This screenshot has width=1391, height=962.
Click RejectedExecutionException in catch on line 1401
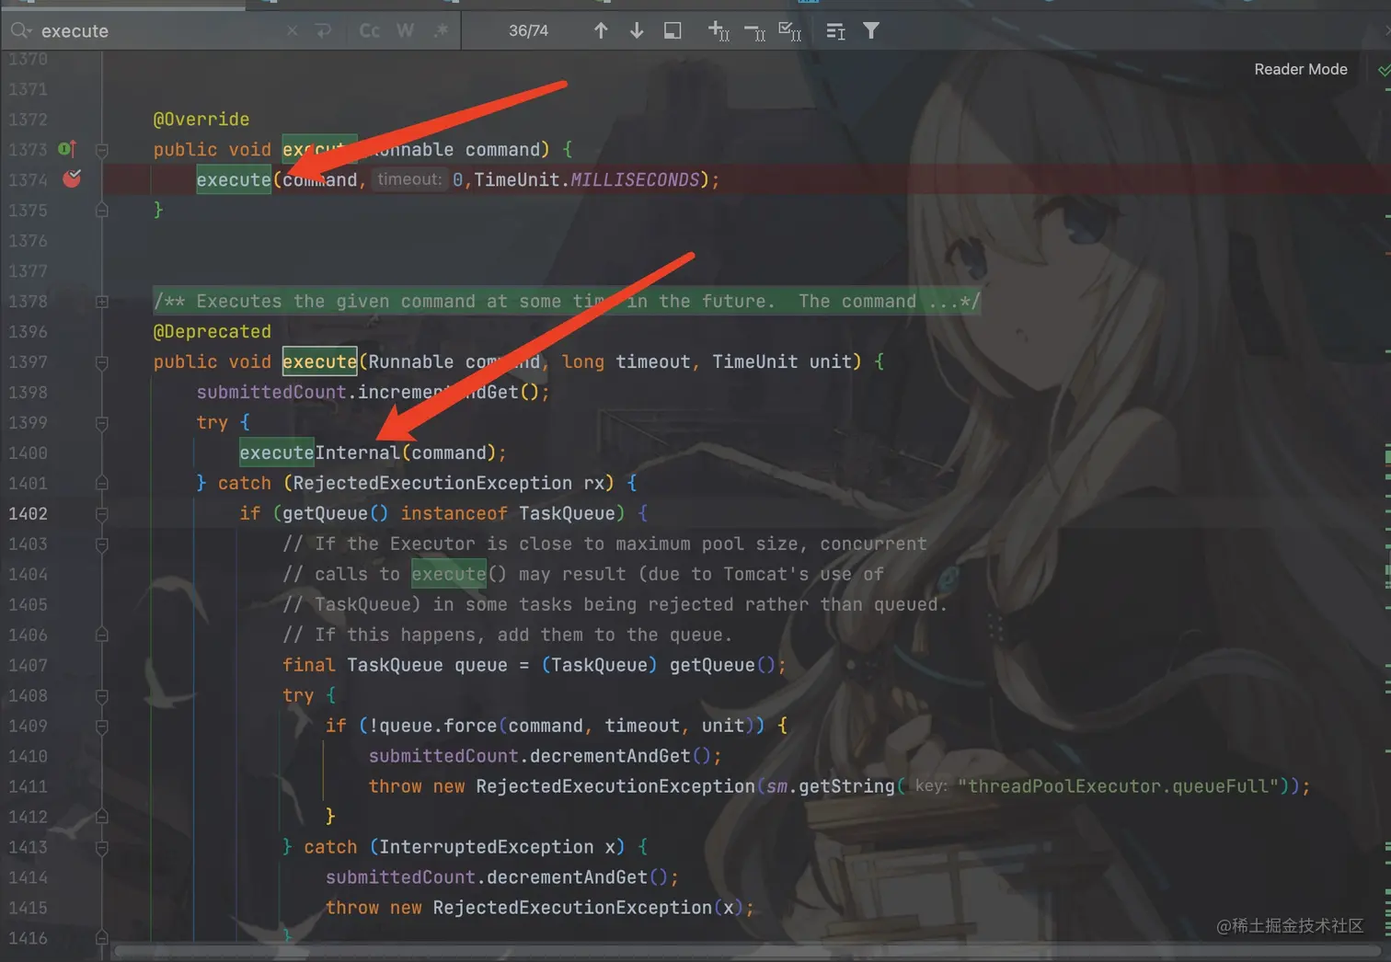click(x=432, y=483)
